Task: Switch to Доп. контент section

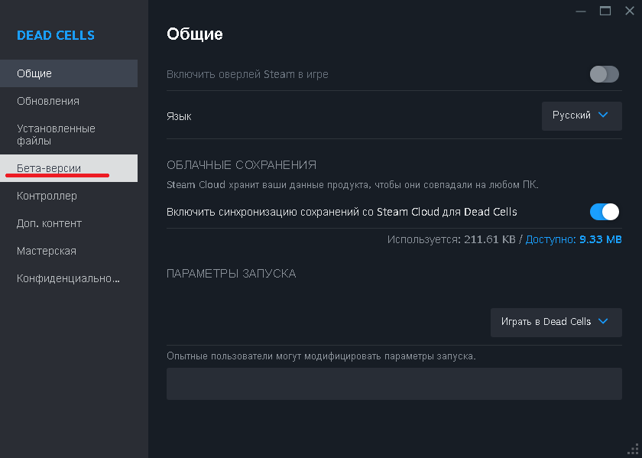Action: click(x=68, y=223)
